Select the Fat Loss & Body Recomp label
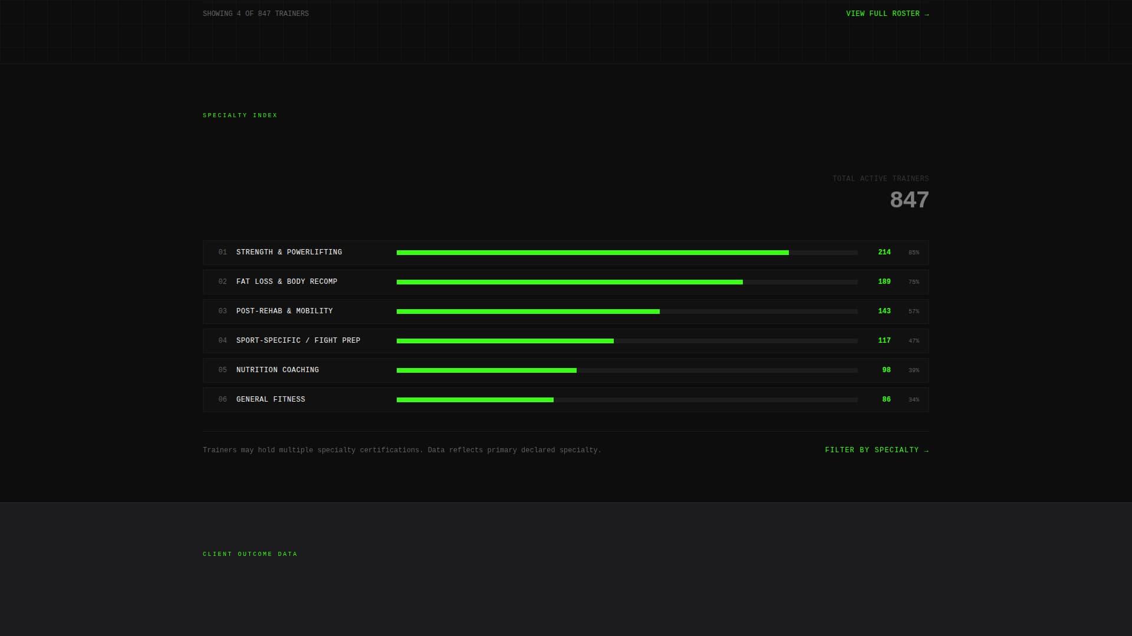Image resolution: width=1132 pixels, height=636 pixels. click(287, 281)
